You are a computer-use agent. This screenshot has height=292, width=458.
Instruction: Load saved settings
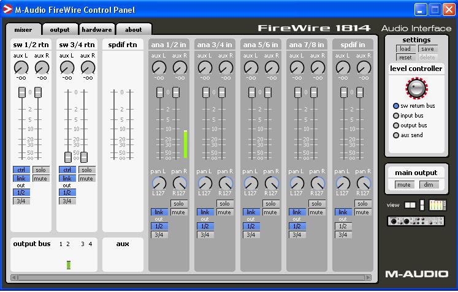click(x=405, y=49)
